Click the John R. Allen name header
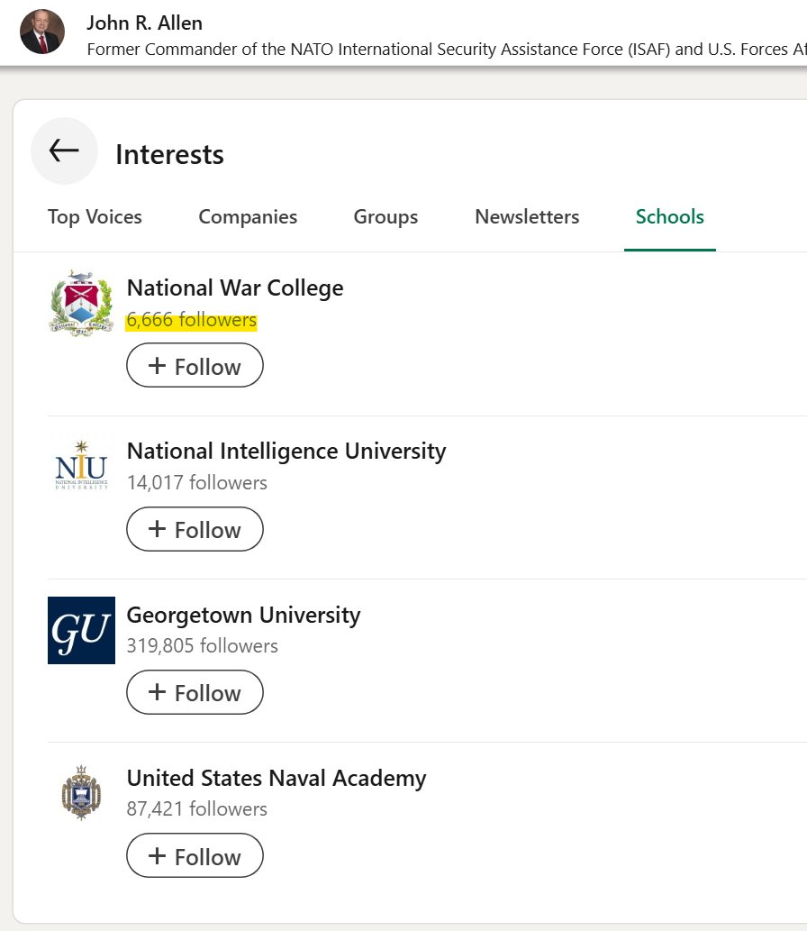 click(145, 23)
